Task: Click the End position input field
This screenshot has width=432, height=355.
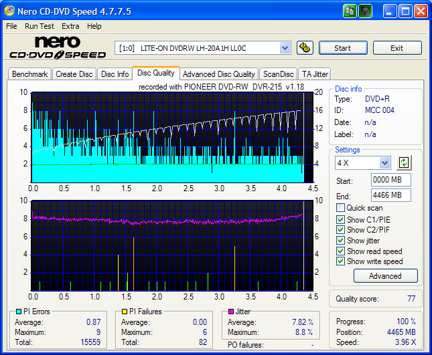Action: coord(390,195)
